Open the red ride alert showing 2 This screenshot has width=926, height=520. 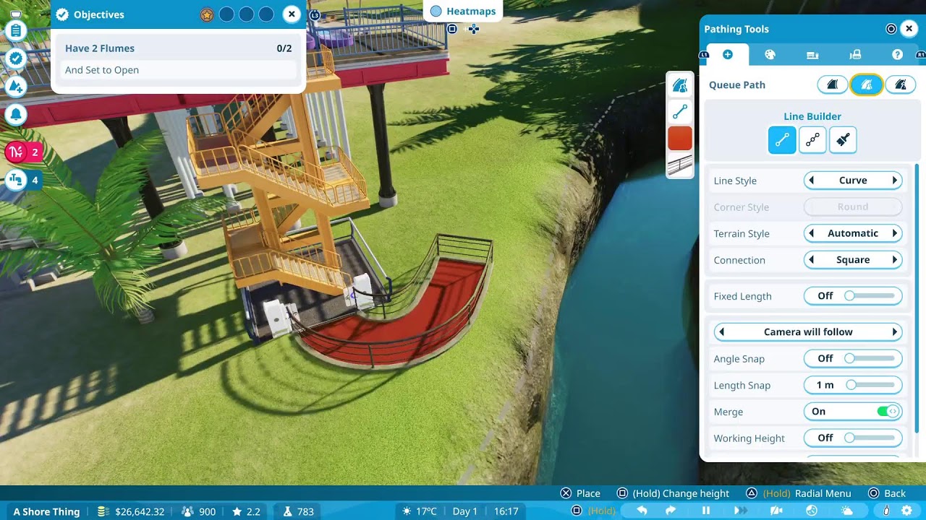coord(23,152)
